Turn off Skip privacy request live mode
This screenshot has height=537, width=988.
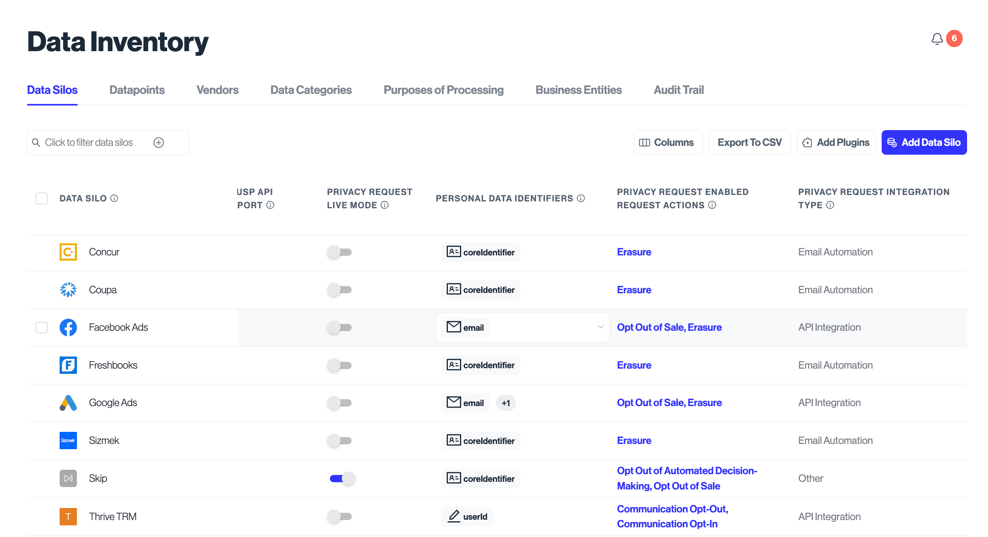[342, 479]
